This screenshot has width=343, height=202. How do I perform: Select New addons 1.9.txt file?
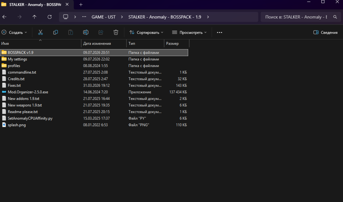(24, 99)
